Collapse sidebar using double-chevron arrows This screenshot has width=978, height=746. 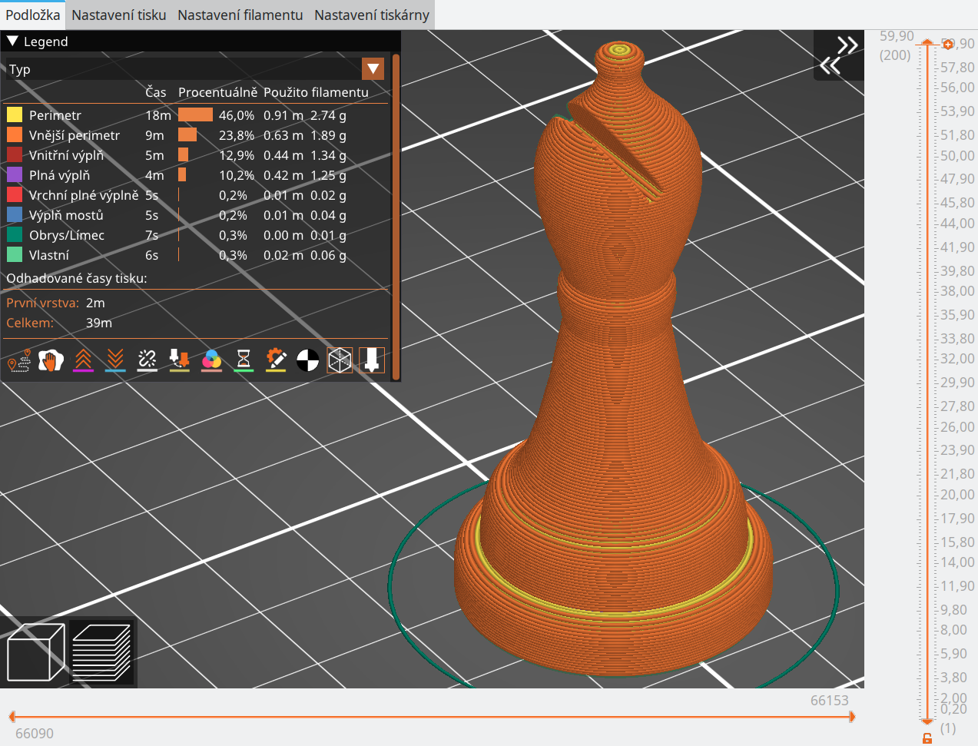839,55
